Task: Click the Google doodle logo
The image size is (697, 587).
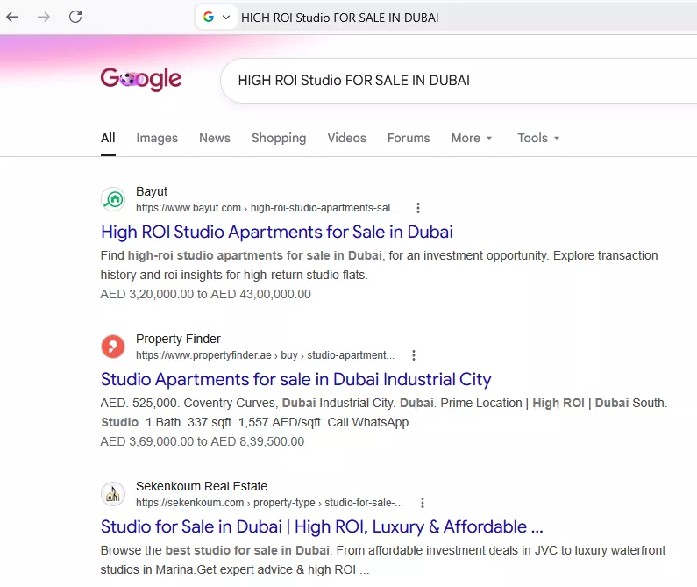Action: pos(141,79)
